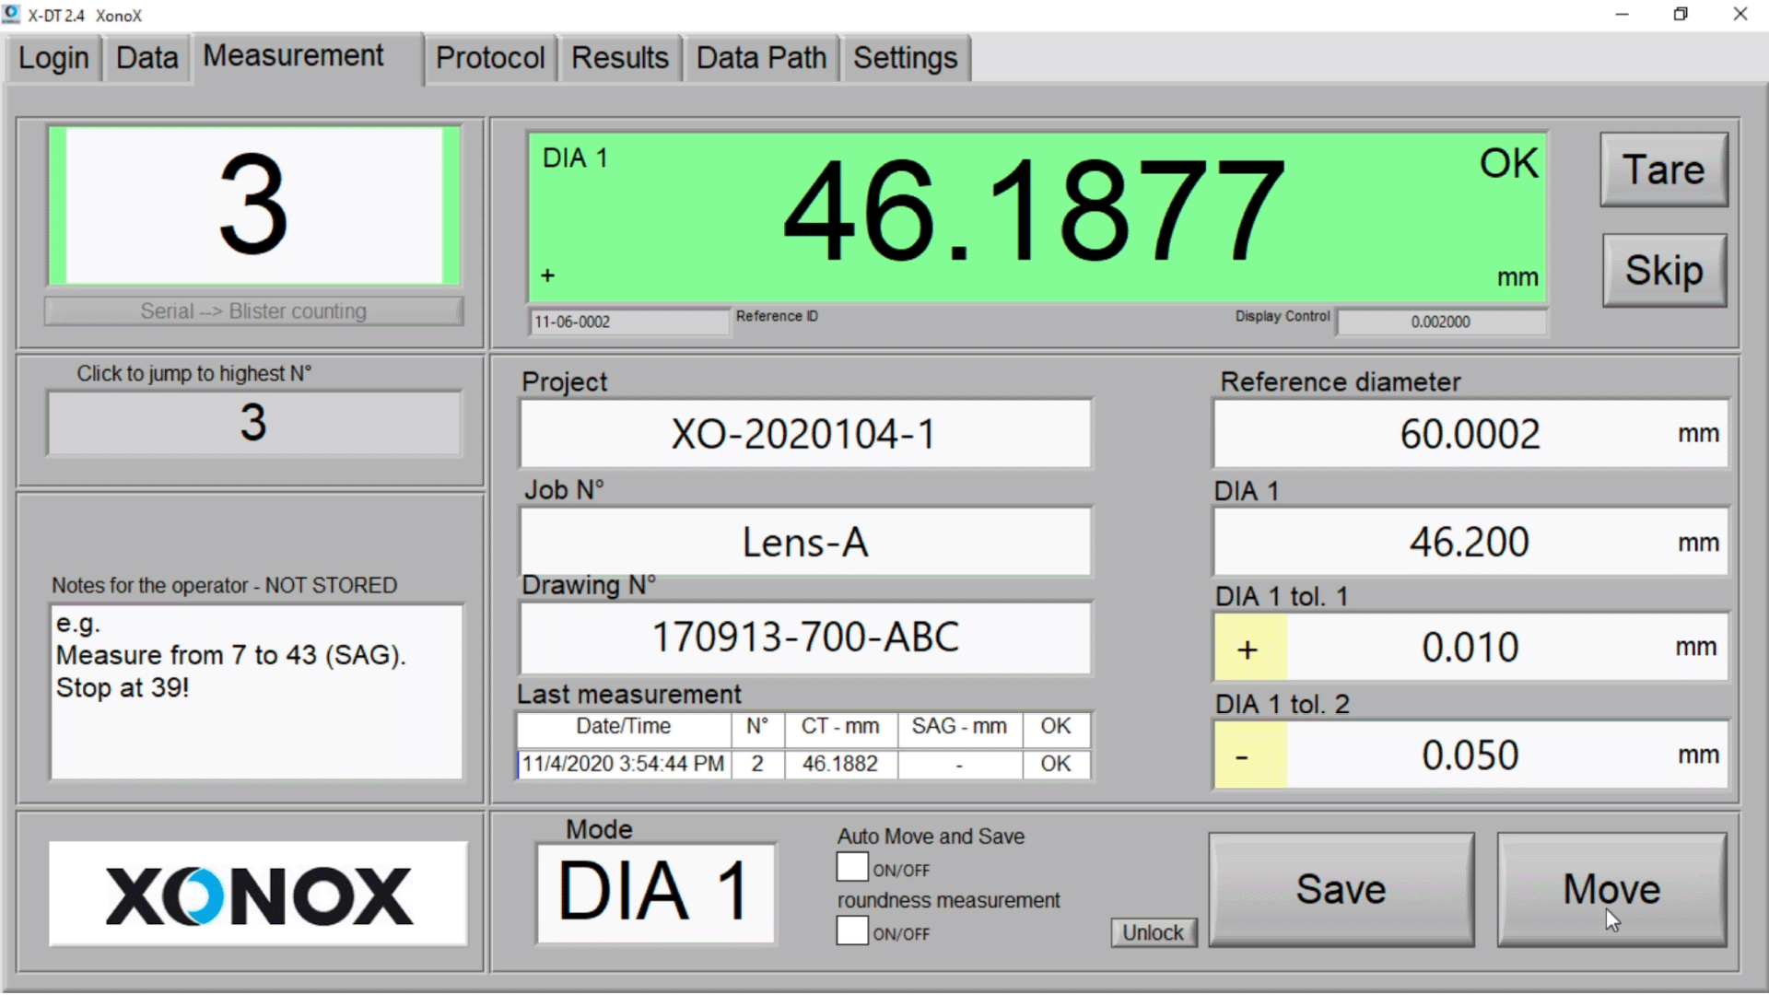
Task: Toggle the minus sign for DIA 1 tol. 2
Action: coord(1249,756)
